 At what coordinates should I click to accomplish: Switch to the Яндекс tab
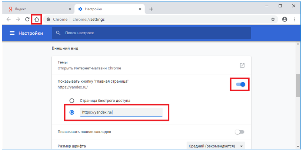[38, 9]
